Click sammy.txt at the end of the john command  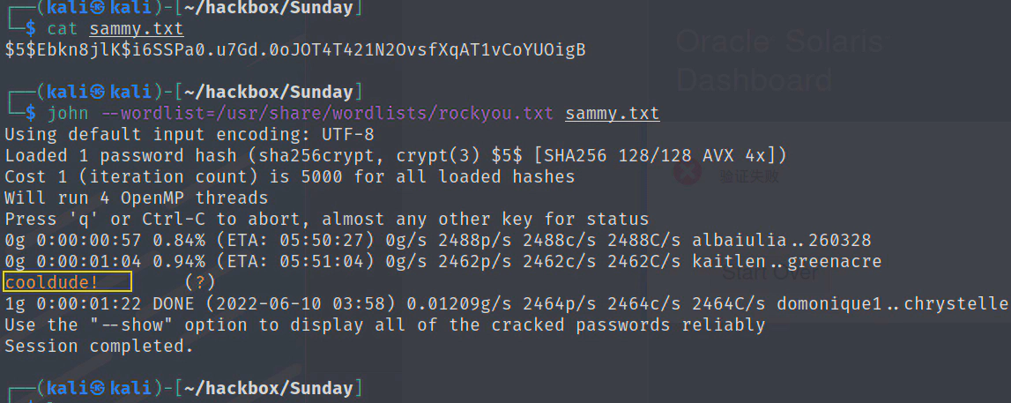(x=612, y=114)
